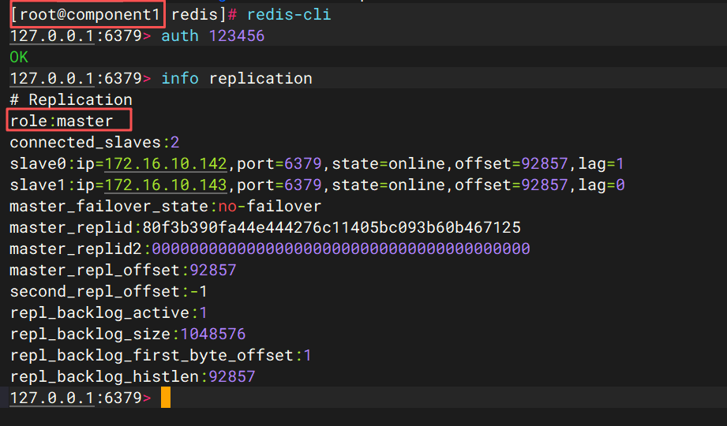Click the connected_slaves:2 line

pyautogui.click(x=95, y=143)
